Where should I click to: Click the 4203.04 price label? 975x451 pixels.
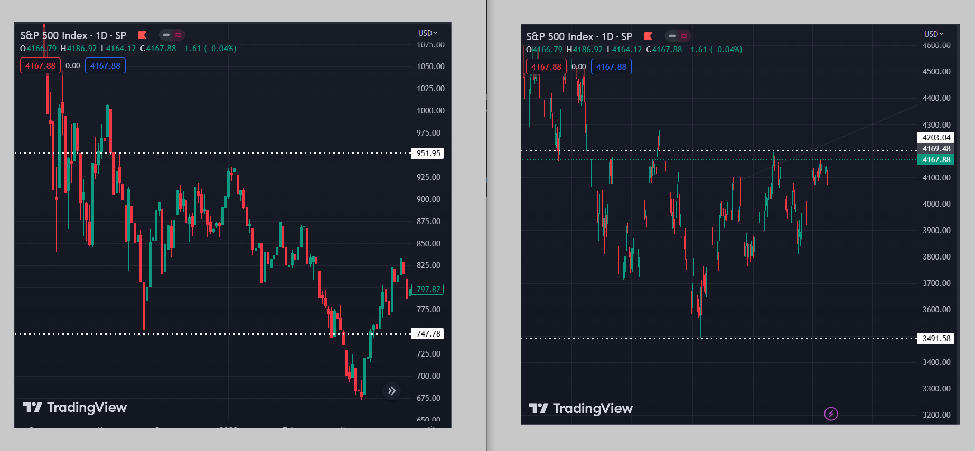point(936,138)
